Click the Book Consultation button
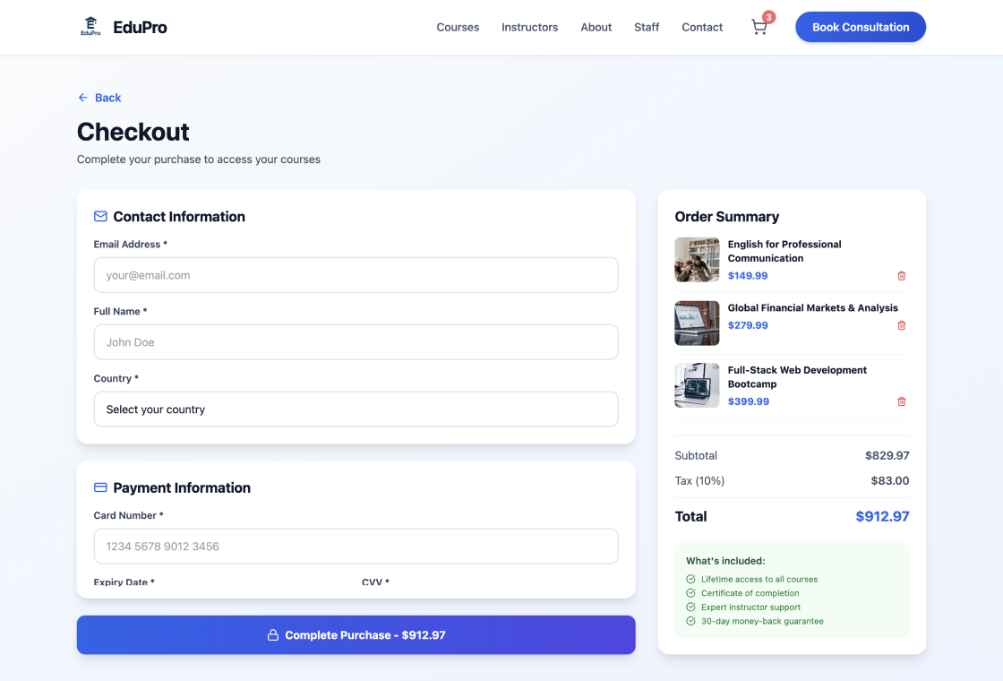1003x681 pixels. [x=860, y=27]
